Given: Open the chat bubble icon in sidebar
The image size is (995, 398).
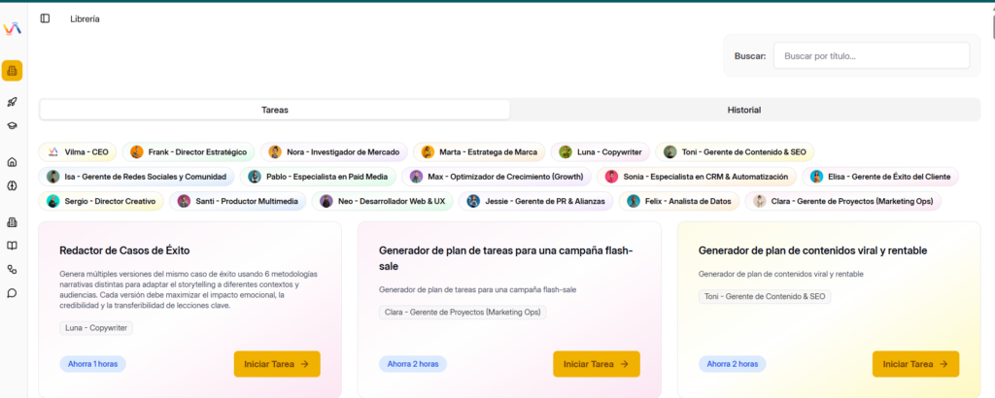Looking at the screenshot, I should (13, 292).
